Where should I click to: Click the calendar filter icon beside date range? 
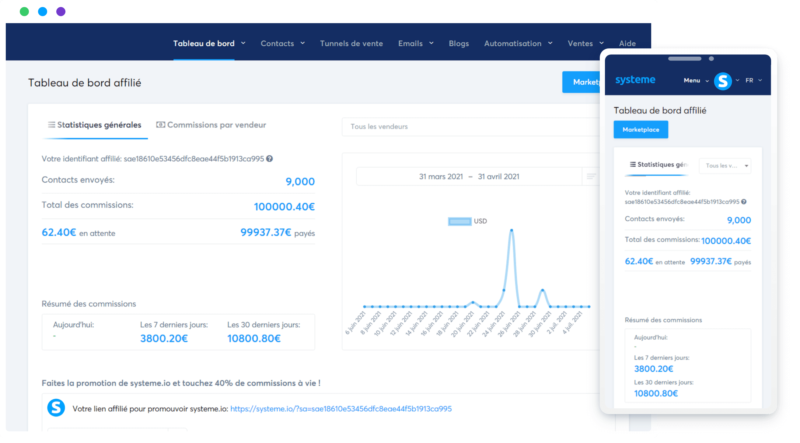(591, 177)
